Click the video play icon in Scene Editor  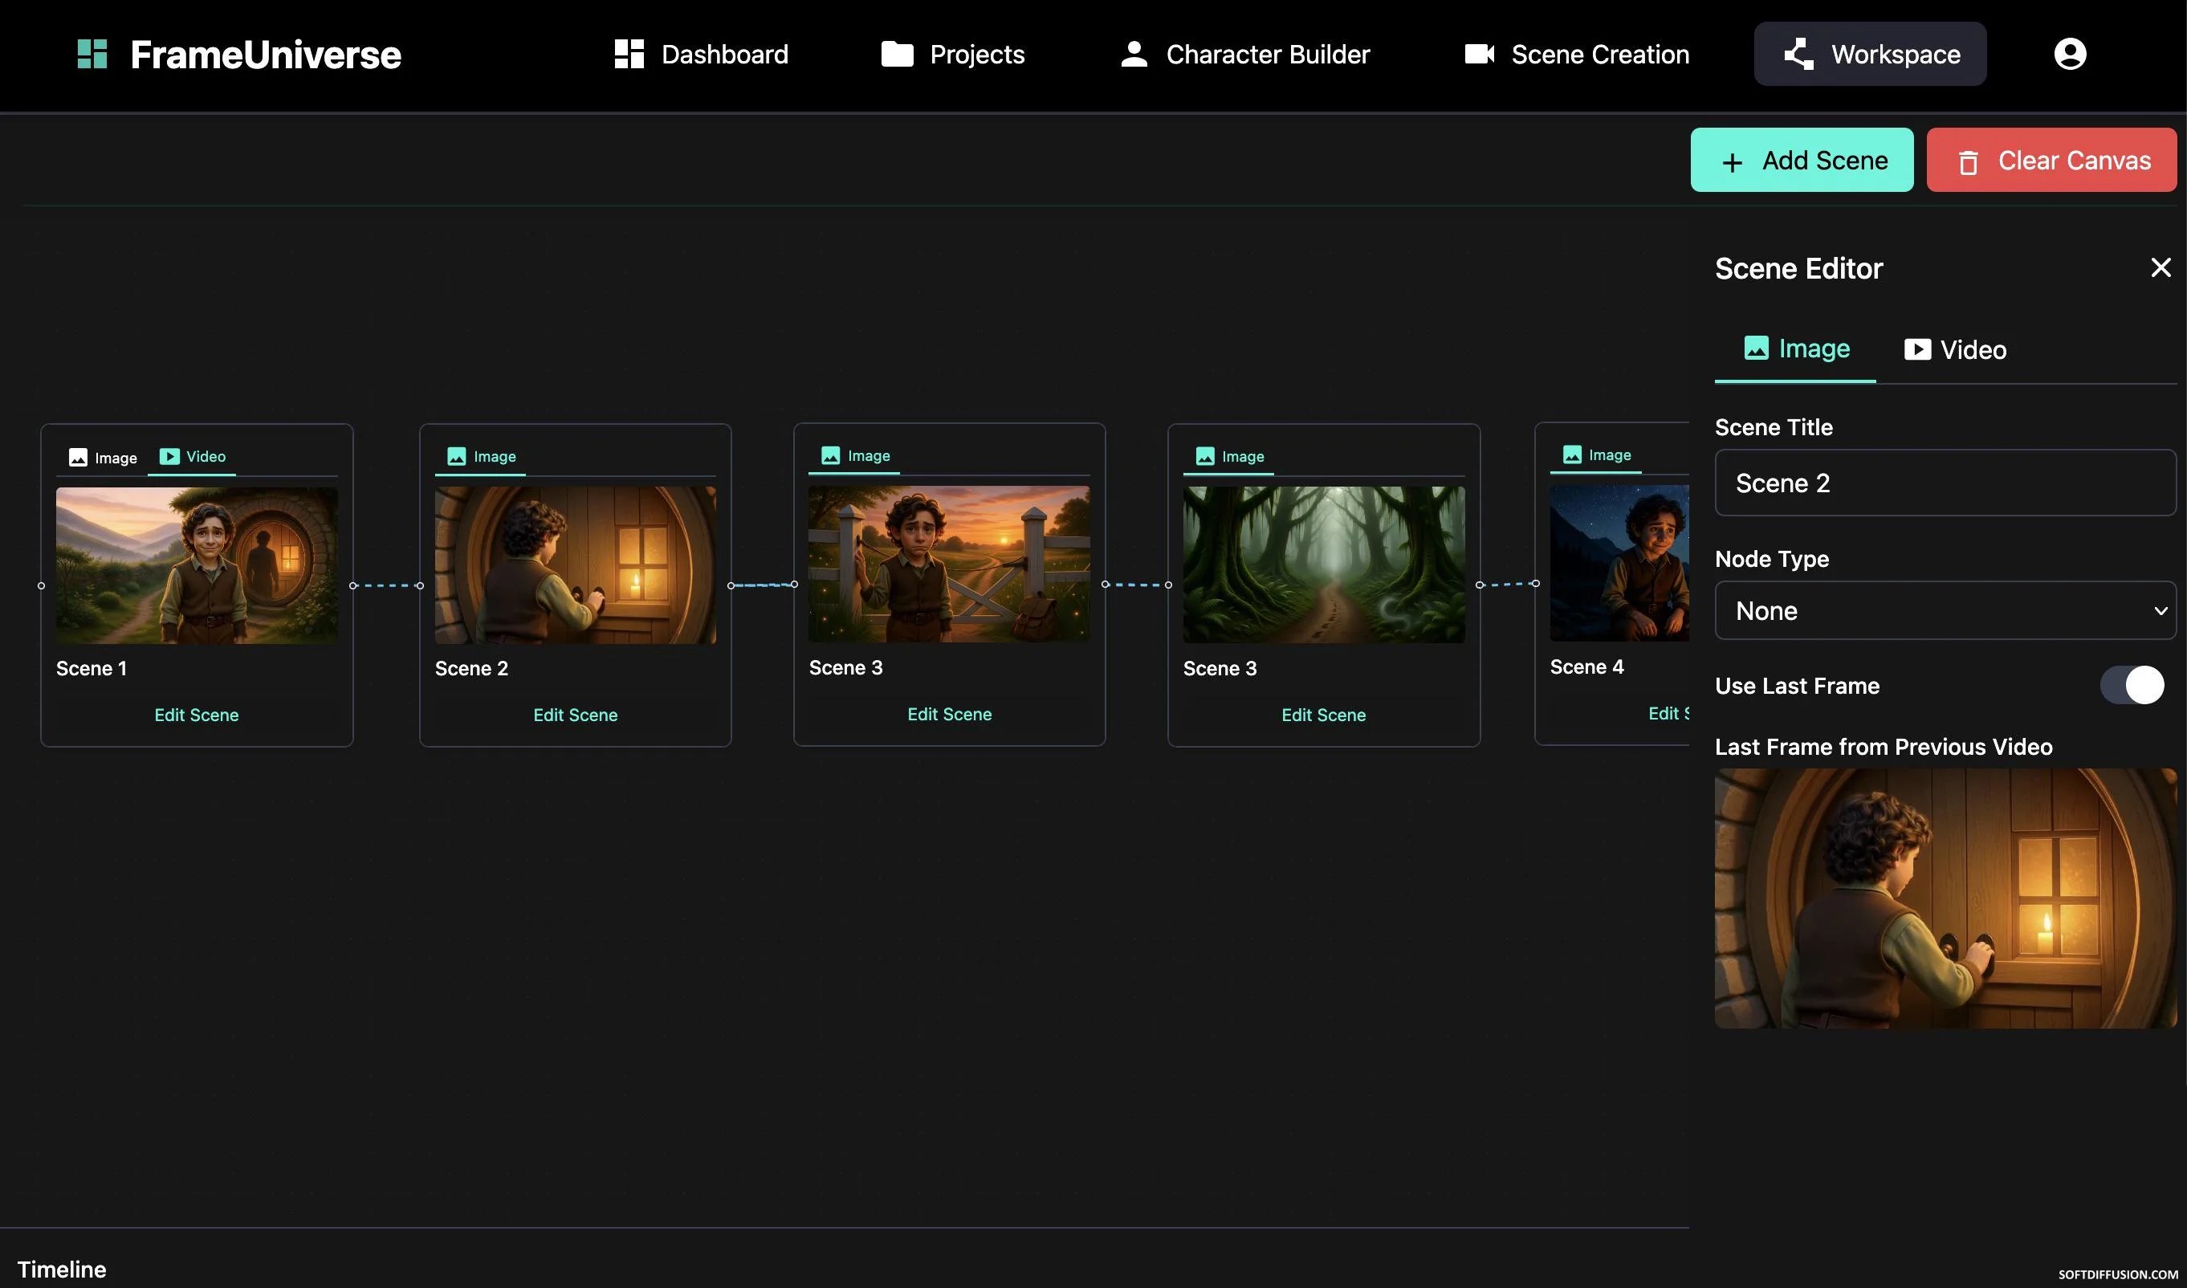[1918, 349]
